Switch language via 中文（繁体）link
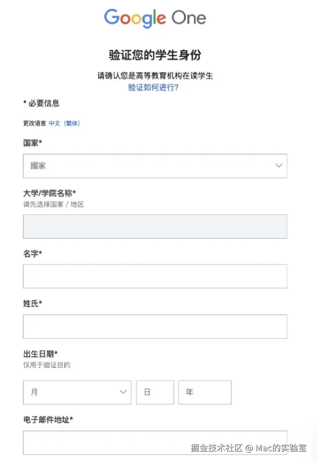This screenshot has width=317, height=463. [x=64, y=123]
